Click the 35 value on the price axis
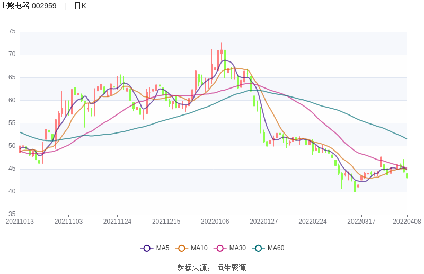The image size is (424, 274). [12, 215]
